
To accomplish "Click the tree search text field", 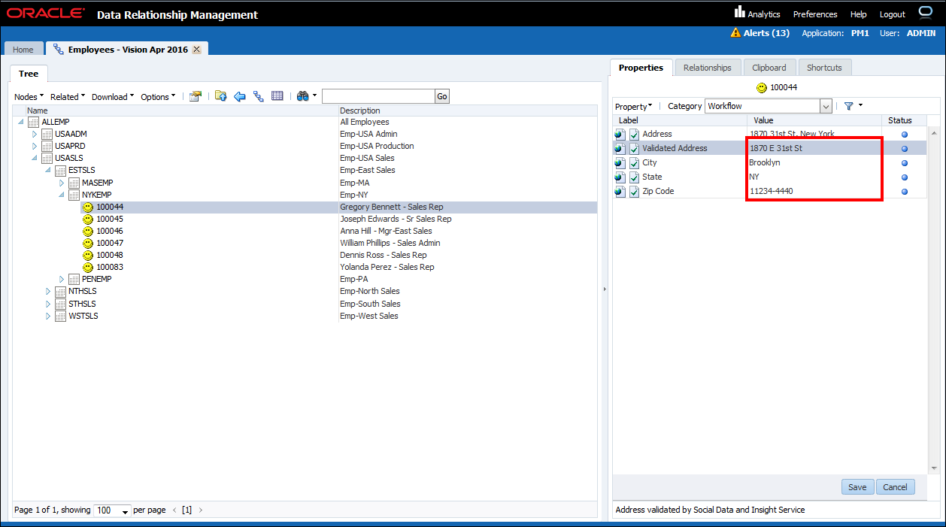I will (377, 96).
